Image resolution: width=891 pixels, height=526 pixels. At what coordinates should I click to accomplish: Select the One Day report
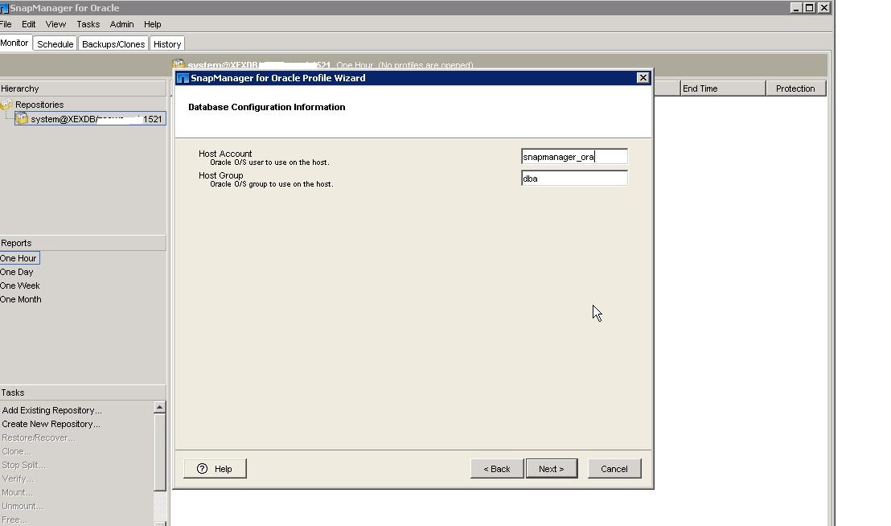click(17, 272)
